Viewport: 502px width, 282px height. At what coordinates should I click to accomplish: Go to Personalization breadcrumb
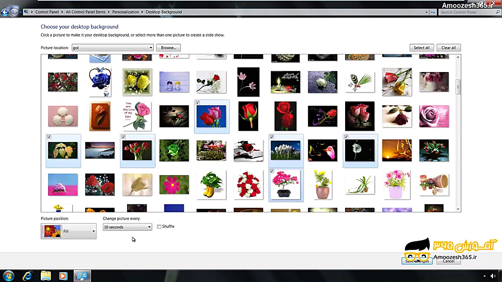coord(125,12)
